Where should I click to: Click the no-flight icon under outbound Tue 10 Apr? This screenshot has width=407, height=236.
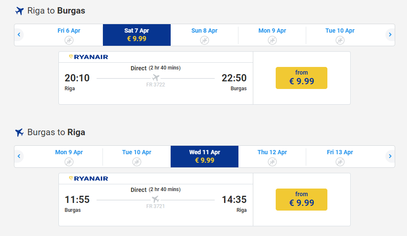click(340, 40)
